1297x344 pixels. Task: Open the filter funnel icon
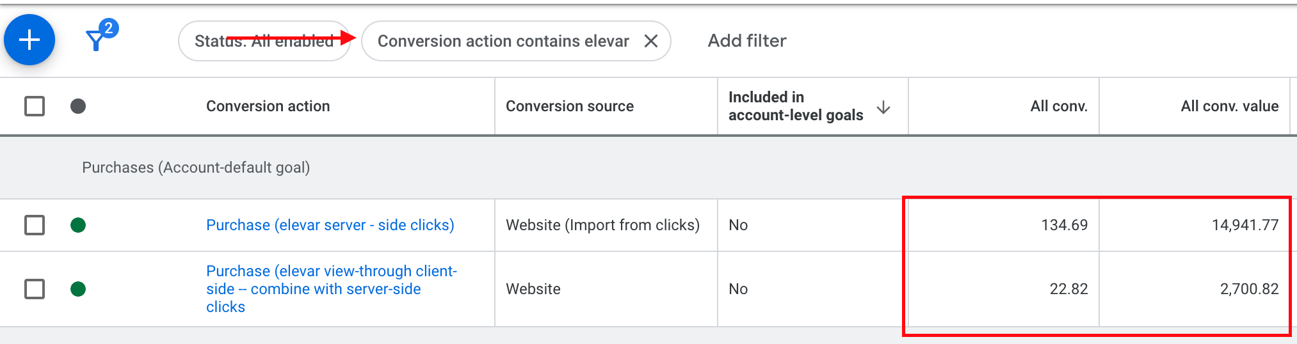(x=95, y=42)
